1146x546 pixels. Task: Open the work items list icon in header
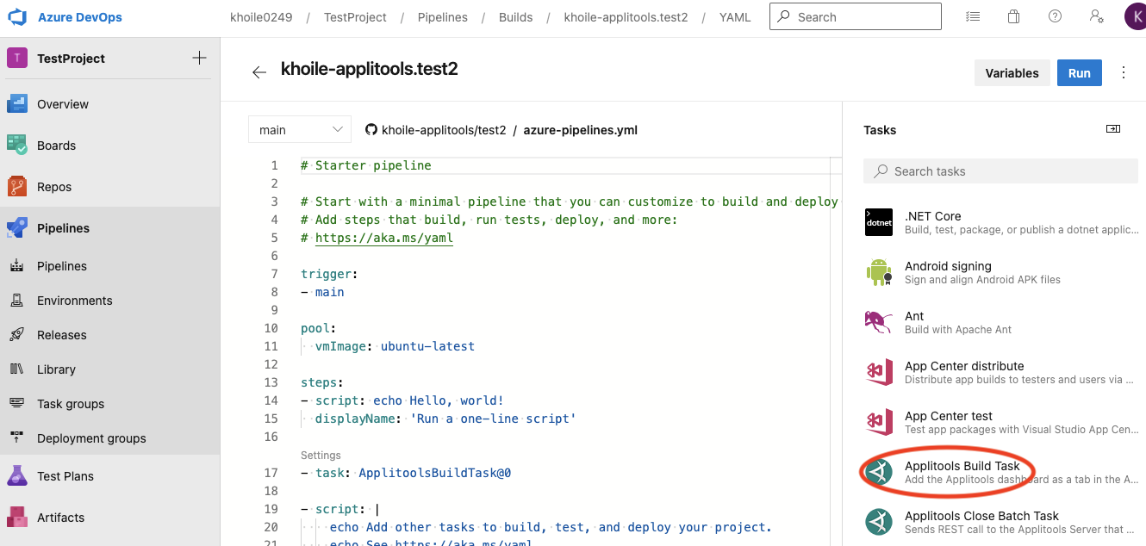(x=973, y=16)
